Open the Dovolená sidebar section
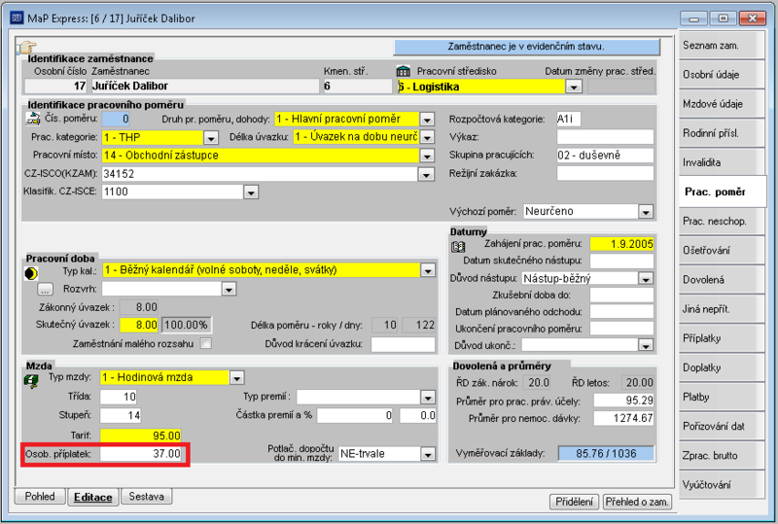This screenshot has height=524, width=778. click(721, 280)
